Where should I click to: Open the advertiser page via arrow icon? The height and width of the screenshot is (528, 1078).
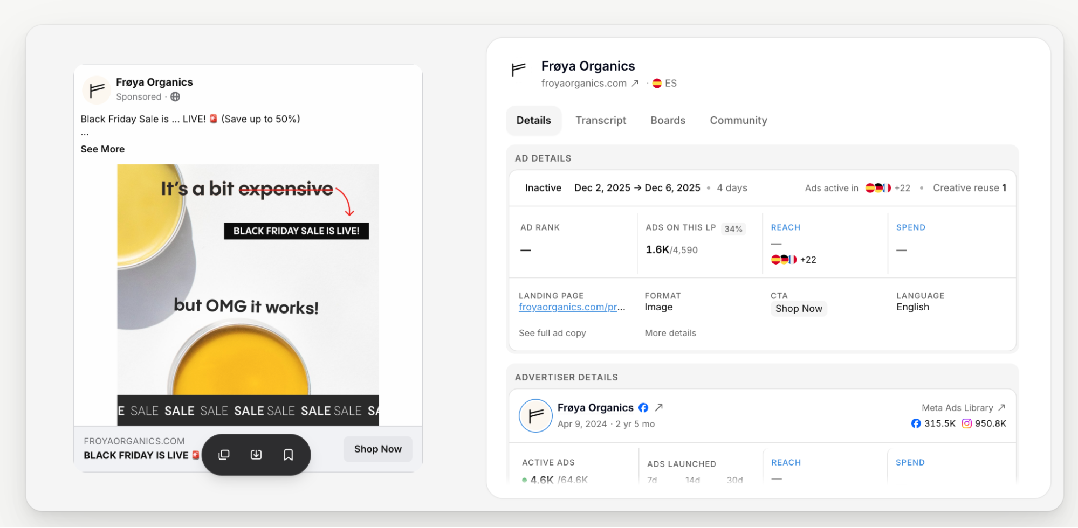658,408
